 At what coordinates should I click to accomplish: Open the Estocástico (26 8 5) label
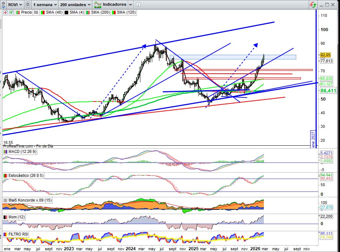click(26, 175)
